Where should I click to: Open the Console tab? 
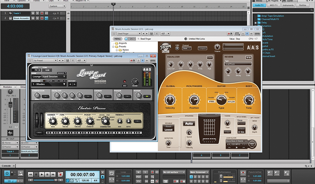pyautogui.click(x=6, y=166)
